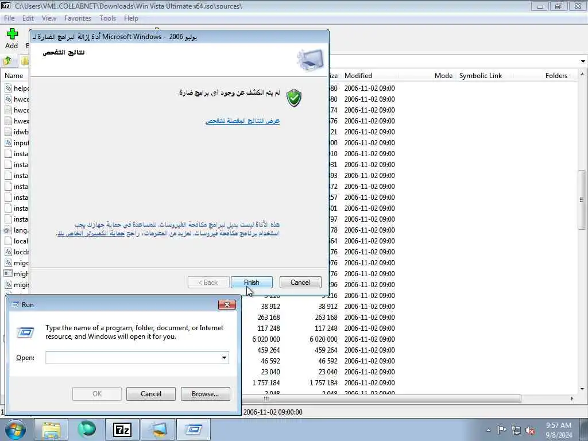Open the Start menu orb

click(16, 430)
